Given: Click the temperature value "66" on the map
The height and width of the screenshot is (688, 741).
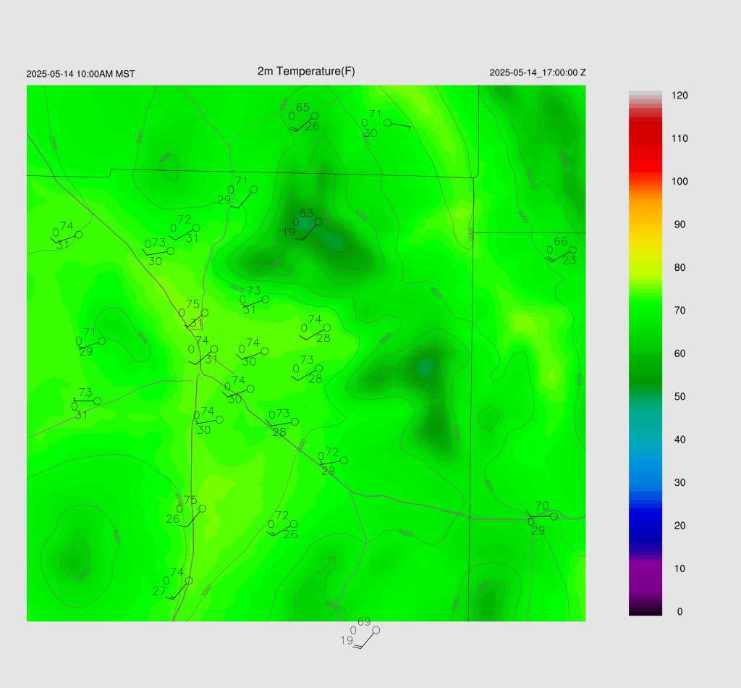Looking at the screenshot, I should (x=561, y=242).
